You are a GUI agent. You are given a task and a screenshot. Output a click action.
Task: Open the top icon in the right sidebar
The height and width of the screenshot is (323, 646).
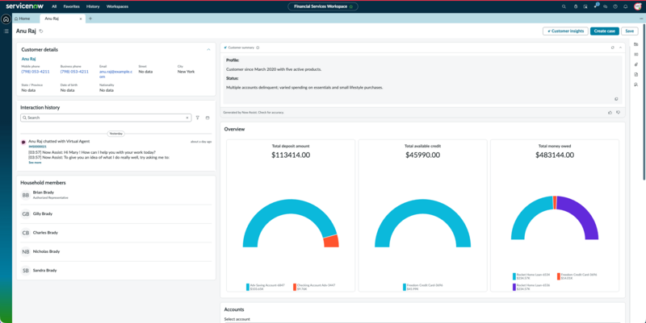point(636,44)
